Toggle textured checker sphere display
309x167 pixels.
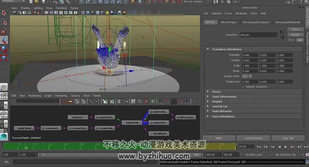pos(102,13)
